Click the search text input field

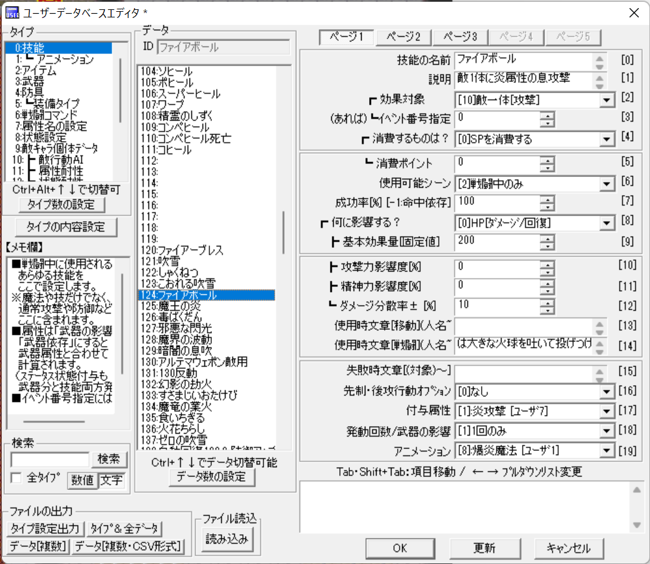point(50,460)
